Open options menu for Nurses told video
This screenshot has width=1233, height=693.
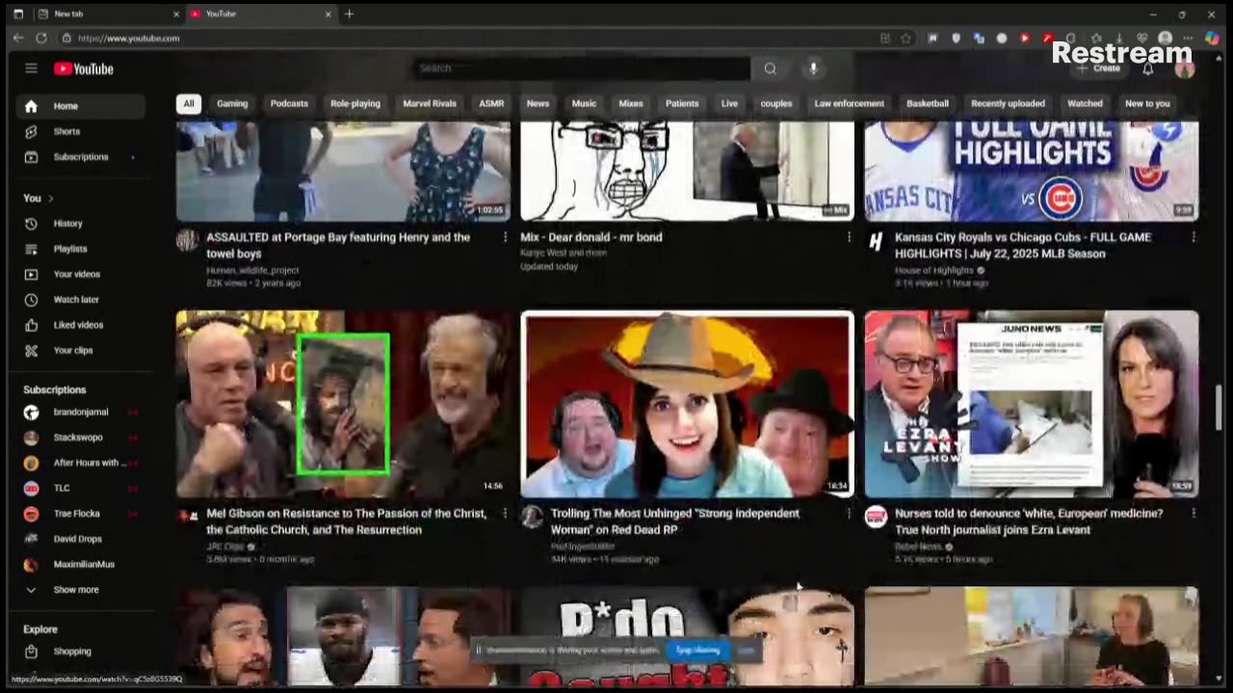[1194, 514]
